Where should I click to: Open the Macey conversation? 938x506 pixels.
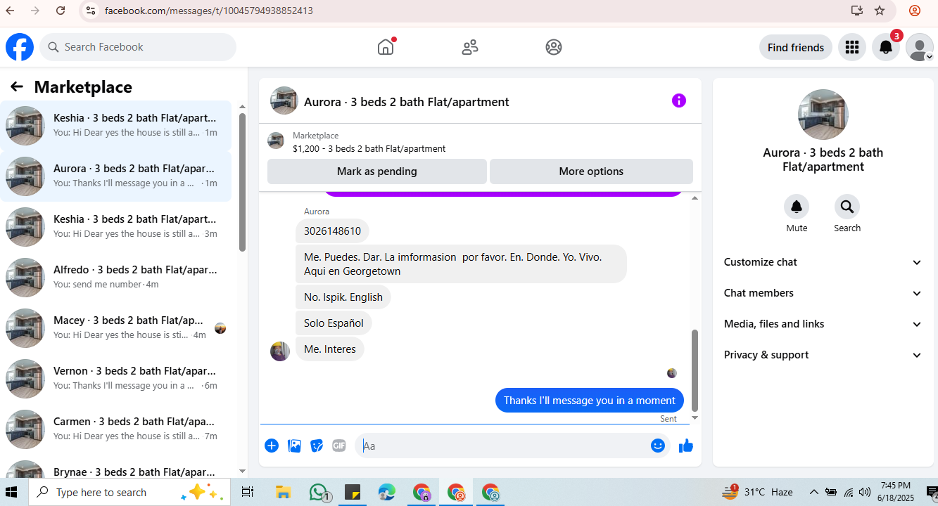[x=116, y=328]
